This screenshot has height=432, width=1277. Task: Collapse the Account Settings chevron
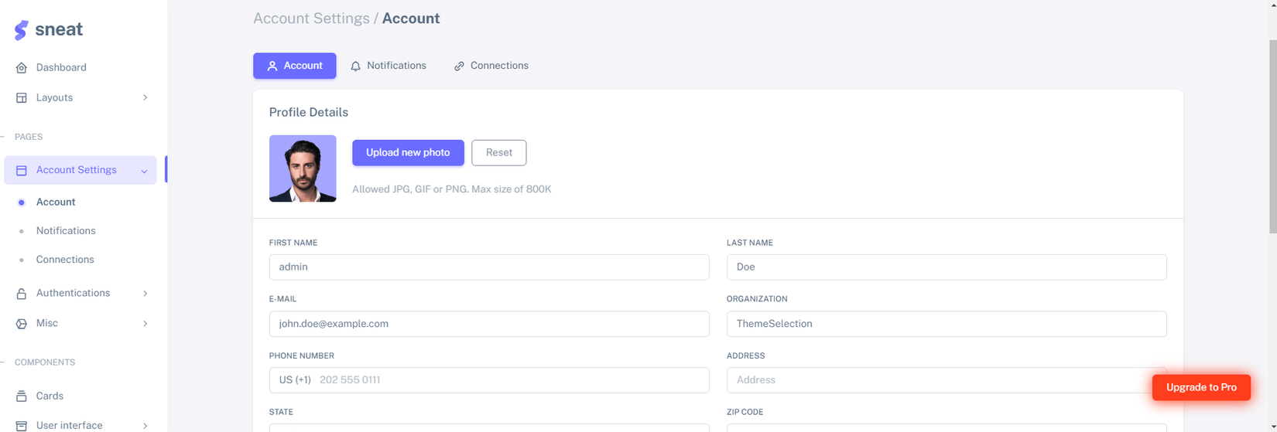[144, 171]
